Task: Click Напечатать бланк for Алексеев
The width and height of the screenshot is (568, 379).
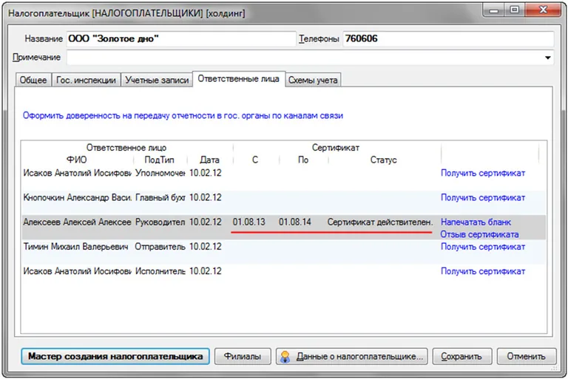Action: click(x=476, y=222)
